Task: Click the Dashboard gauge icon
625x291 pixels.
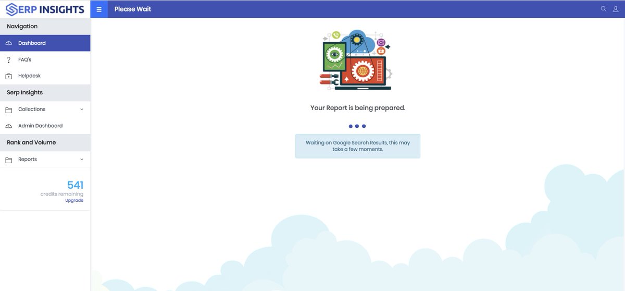Action: [x=8, y=43]
